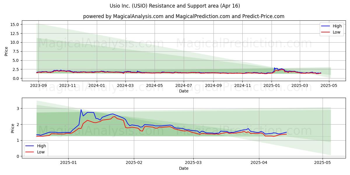Click the '2024-09' label on the top x-axis
The width and height of the screenshot is (350, 175).
pyautogui.click(x=213, y=85)
